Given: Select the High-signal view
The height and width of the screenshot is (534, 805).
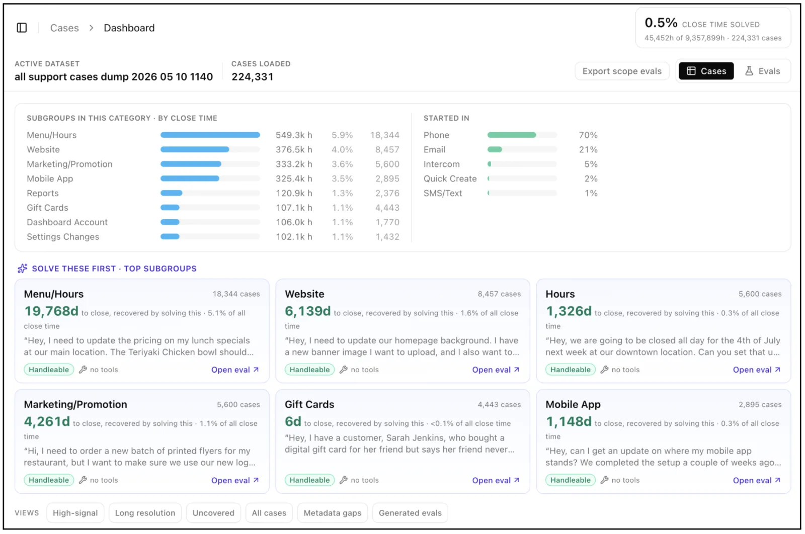Looking at the screenshot, I should pyautogui.click(x=75, y=513).
